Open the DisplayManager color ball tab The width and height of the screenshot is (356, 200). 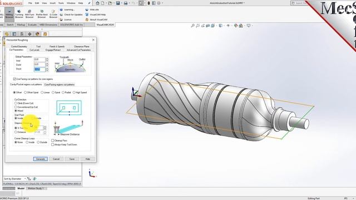coord(37,34)
